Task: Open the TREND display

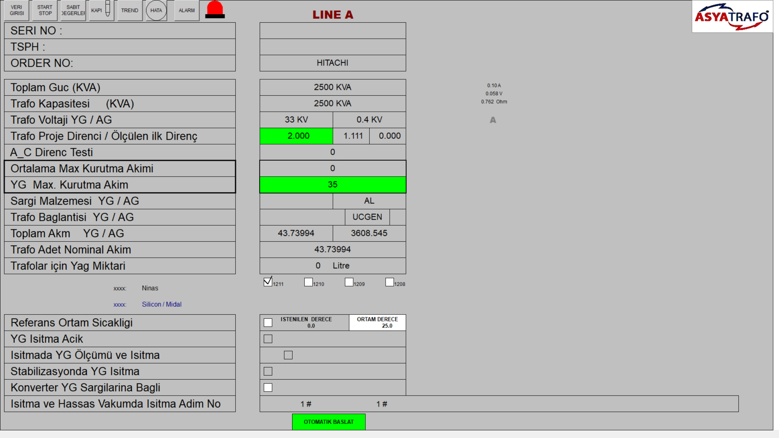Action: coord(129,10)
